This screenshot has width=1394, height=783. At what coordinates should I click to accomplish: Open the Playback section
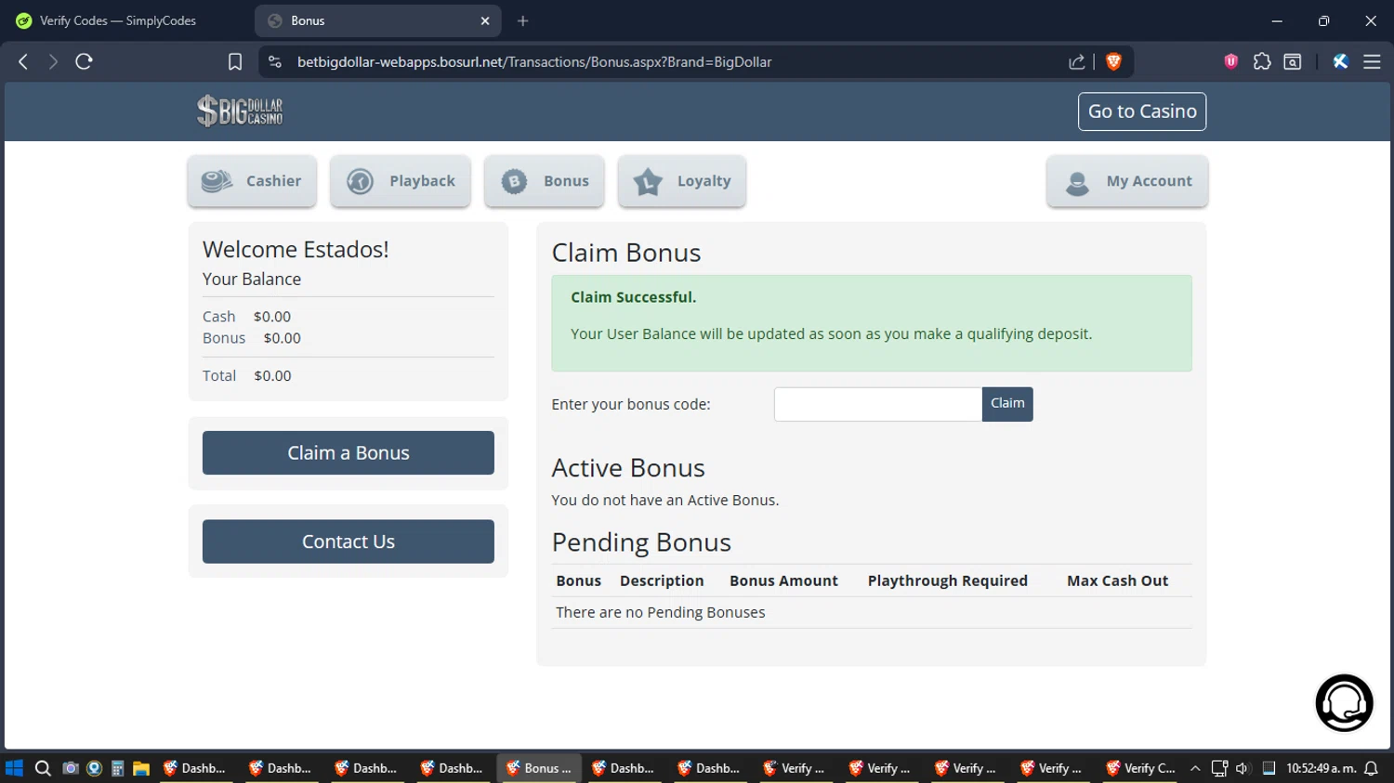pos(401,181)
